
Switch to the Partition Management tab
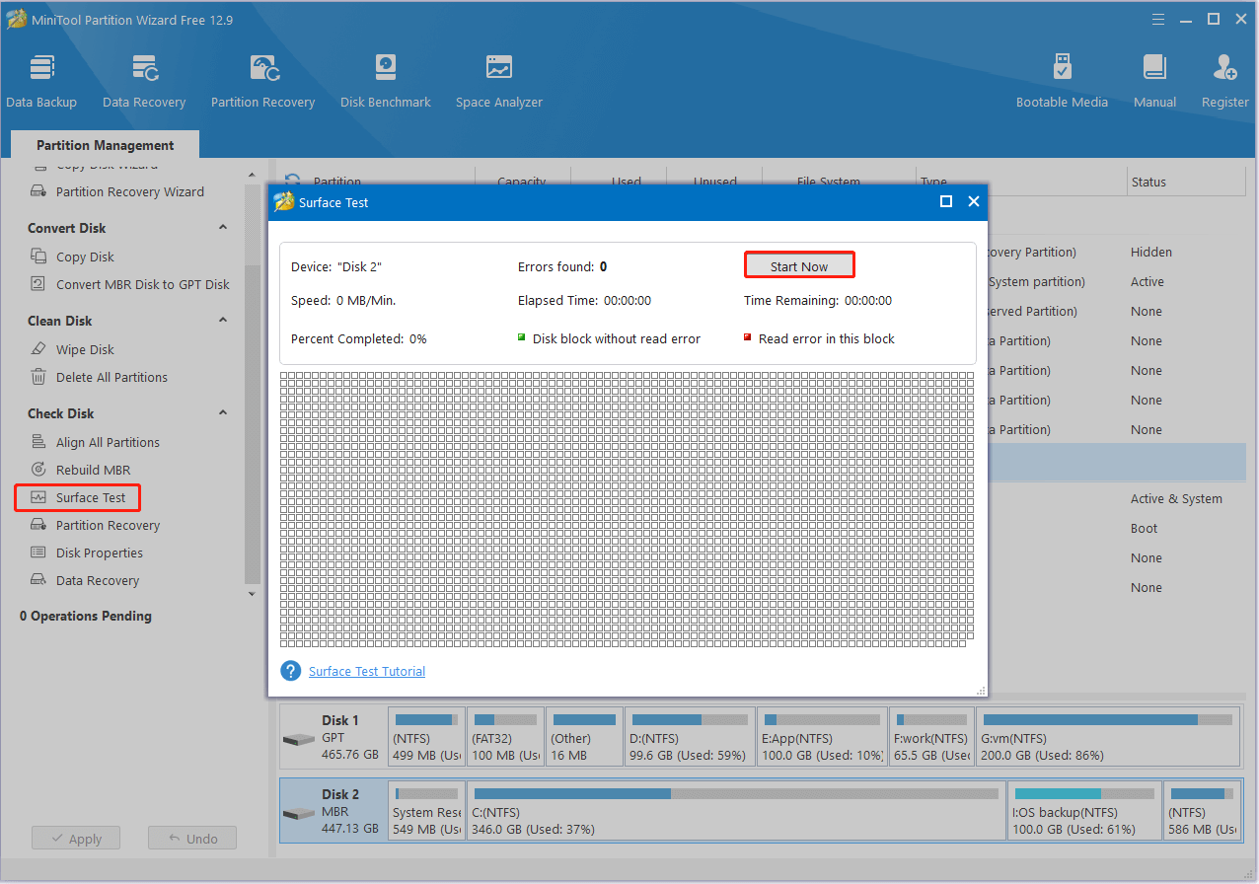[x=104, y=144]
